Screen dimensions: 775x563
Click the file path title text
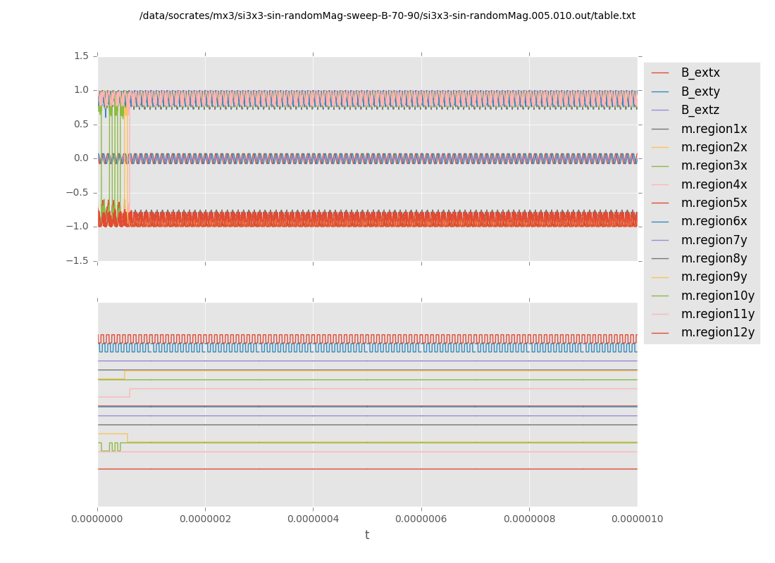[387, 15]
